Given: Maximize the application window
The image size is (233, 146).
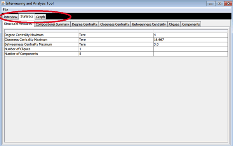Looking at the screenshot, I should (x=219, y=4).
